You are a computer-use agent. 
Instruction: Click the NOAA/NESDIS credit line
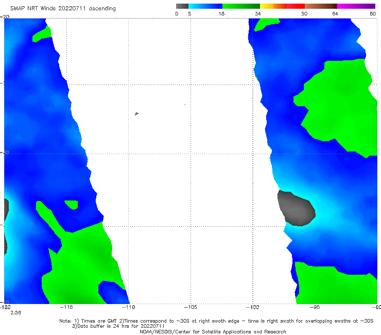(213, 331)
